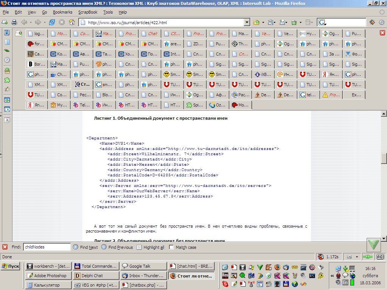The image size is (387, 290).
Task: Click the Home toolbar icon
Action: 71,22
